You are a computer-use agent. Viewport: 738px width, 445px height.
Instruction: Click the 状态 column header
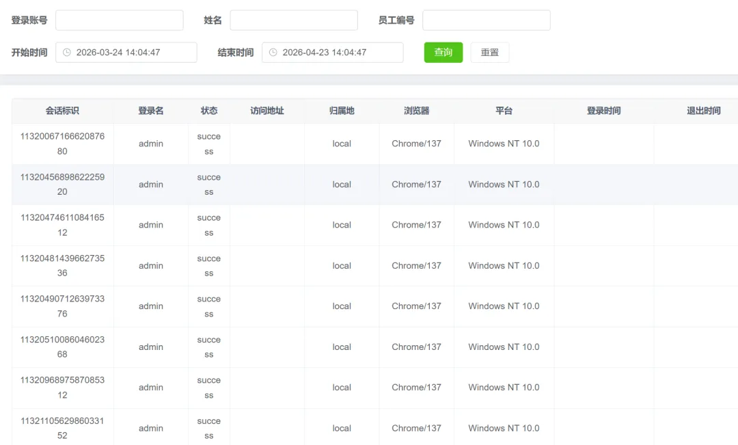(x=209, y=111)
